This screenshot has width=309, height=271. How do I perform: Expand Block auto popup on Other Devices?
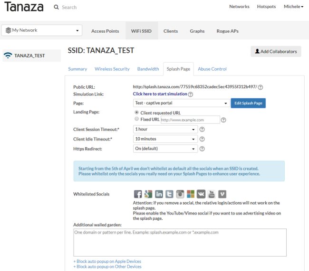(x=107, y=266)
